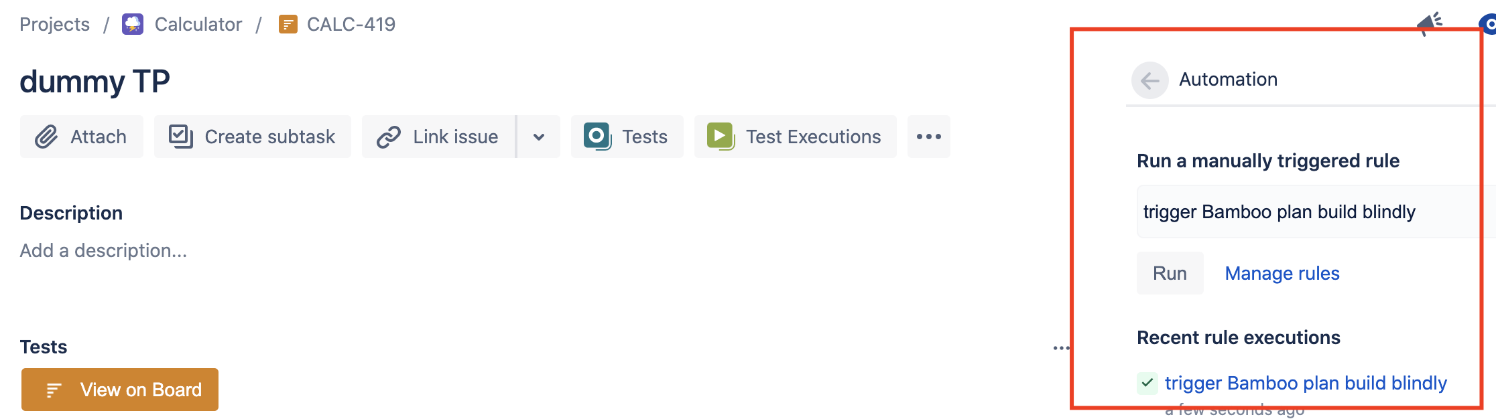Go back using the Automation arrow icon
This screenshot has height=419, width=1496.
point(1150,80)
